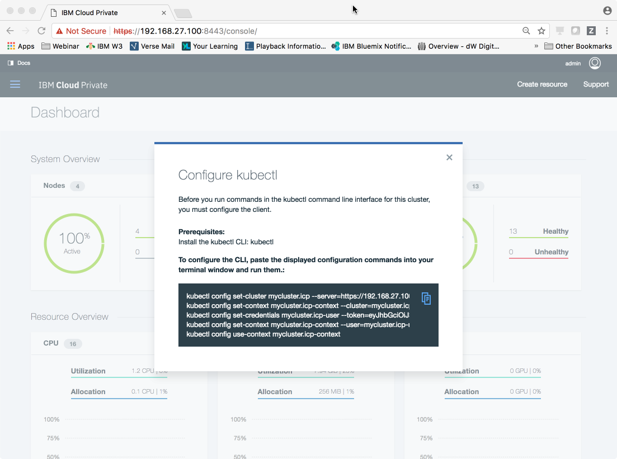Click the Healthy count label
Image resolution: width=617 pixels, height=459 pixels.
coord(555,231)
